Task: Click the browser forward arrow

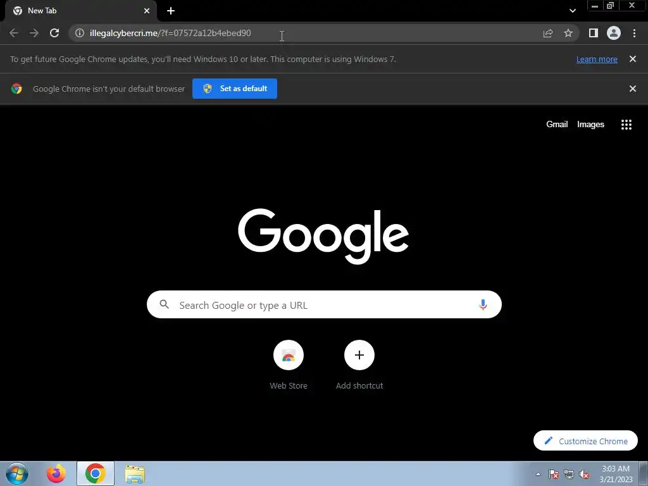Action: [34, 33]
